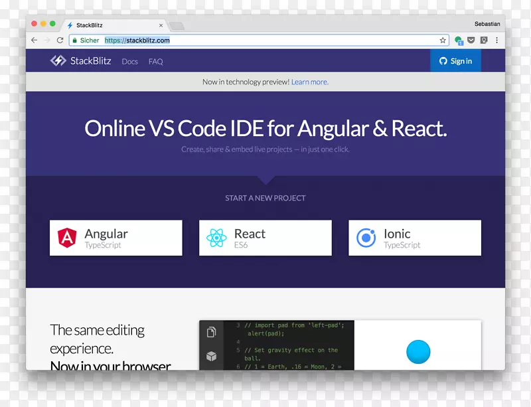
Task: Click the browser back arrow
Action: coord(35,41)
